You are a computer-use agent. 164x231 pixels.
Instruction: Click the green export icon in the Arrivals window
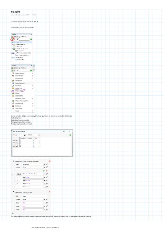tap(70, 135)
